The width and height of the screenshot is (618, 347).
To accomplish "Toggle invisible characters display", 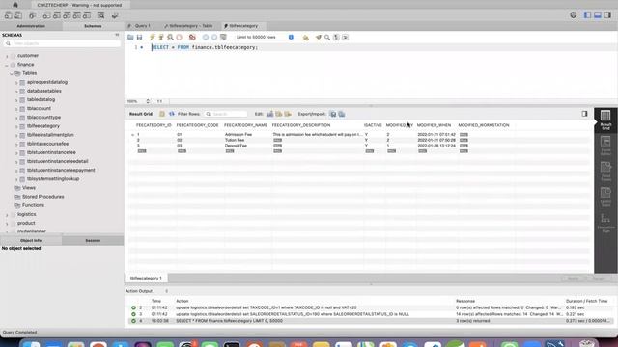I will (x=336, y=37).
